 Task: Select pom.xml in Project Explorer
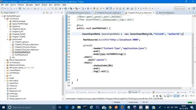[13, 88]
